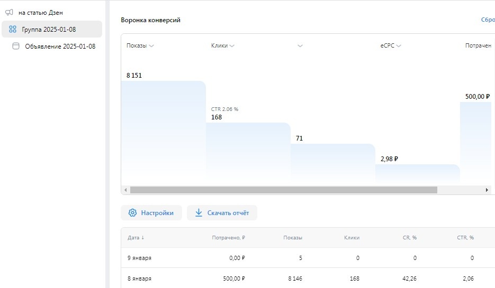Open the Потрачено funnel column selector
Image resolution: width=495 pixels, height=288 pixels.
click(x=478, y=45)
